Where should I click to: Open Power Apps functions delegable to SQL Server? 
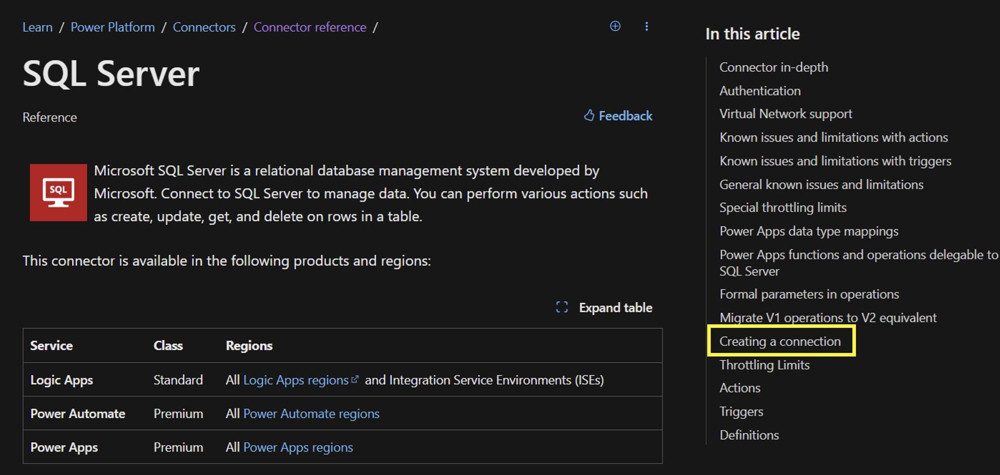click(858, 263)
